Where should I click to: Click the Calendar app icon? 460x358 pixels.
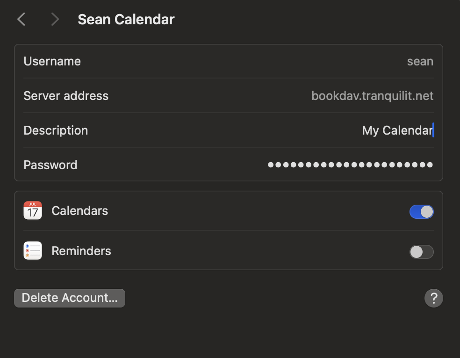33,211
